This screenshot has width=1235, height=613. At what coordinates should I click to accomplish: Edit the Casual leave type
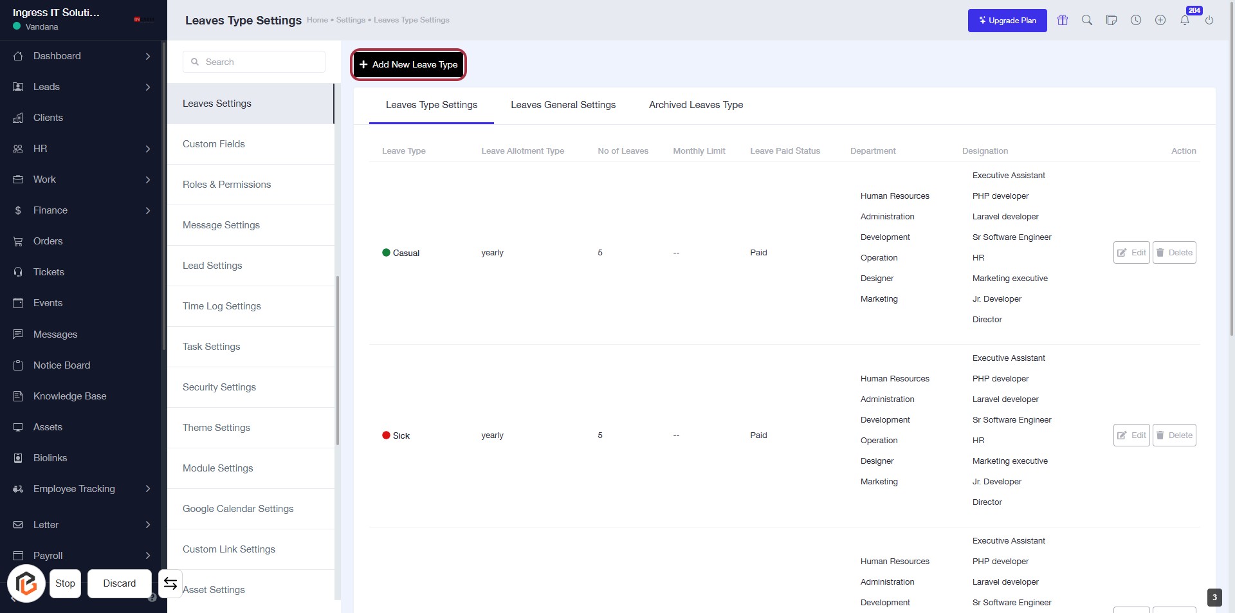[1131, 253]
